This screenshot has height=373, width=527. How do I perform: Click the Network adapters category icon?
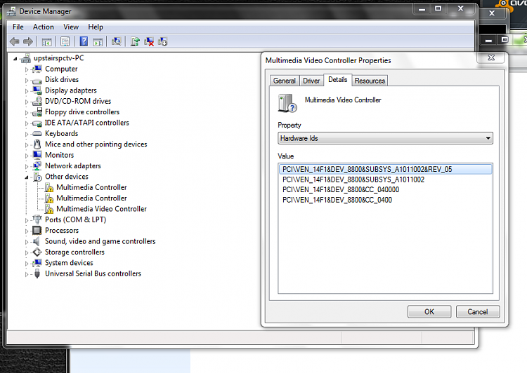(37, 165)
